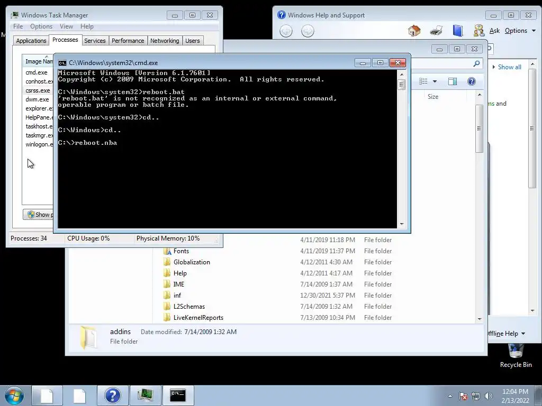Click Show processes from all users button
The image size is (542, 406).
(x=39, y=215)
